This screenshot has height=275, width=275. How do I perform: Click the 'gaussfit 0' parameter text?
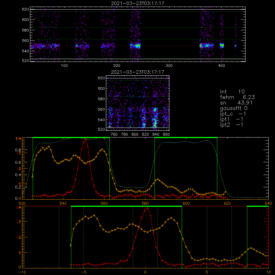click(x=234, y=108)
